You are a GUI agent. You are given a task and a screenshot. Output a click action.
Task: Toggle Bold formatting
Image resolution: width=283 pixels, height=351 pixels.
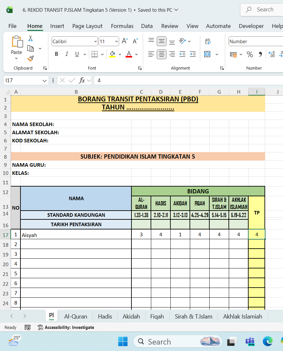[x=56, y=54]
